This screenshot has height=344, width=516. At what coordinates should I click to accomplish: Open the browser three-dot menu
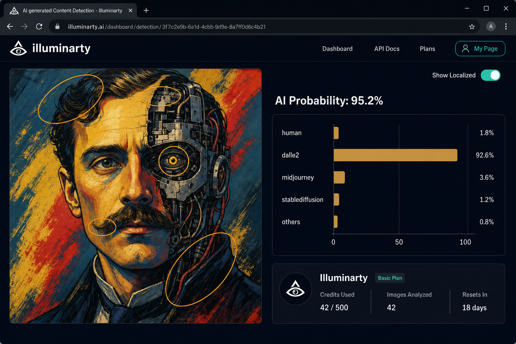click(506, 27)
